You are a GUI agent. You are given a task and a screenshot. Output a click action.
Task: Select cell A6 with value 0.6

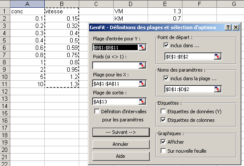pyautogui.click(x=27, y=48)
